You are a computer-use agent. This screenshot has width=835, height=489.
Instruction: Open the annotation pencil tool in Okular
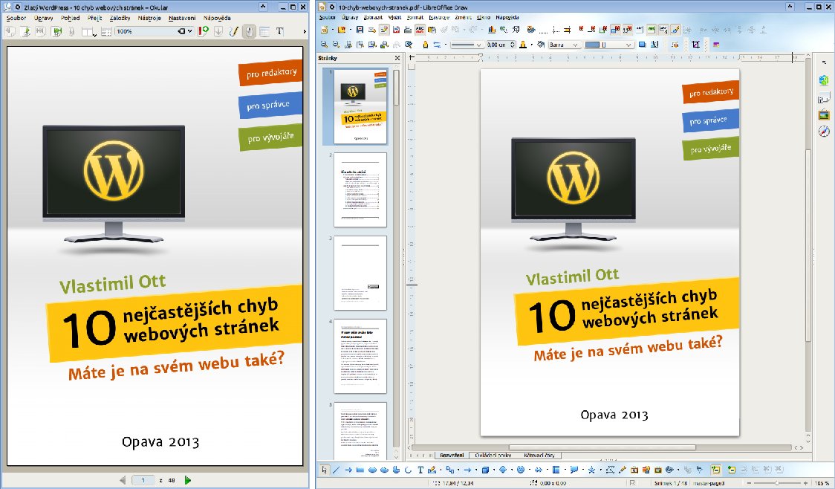(x=233, y=31)
